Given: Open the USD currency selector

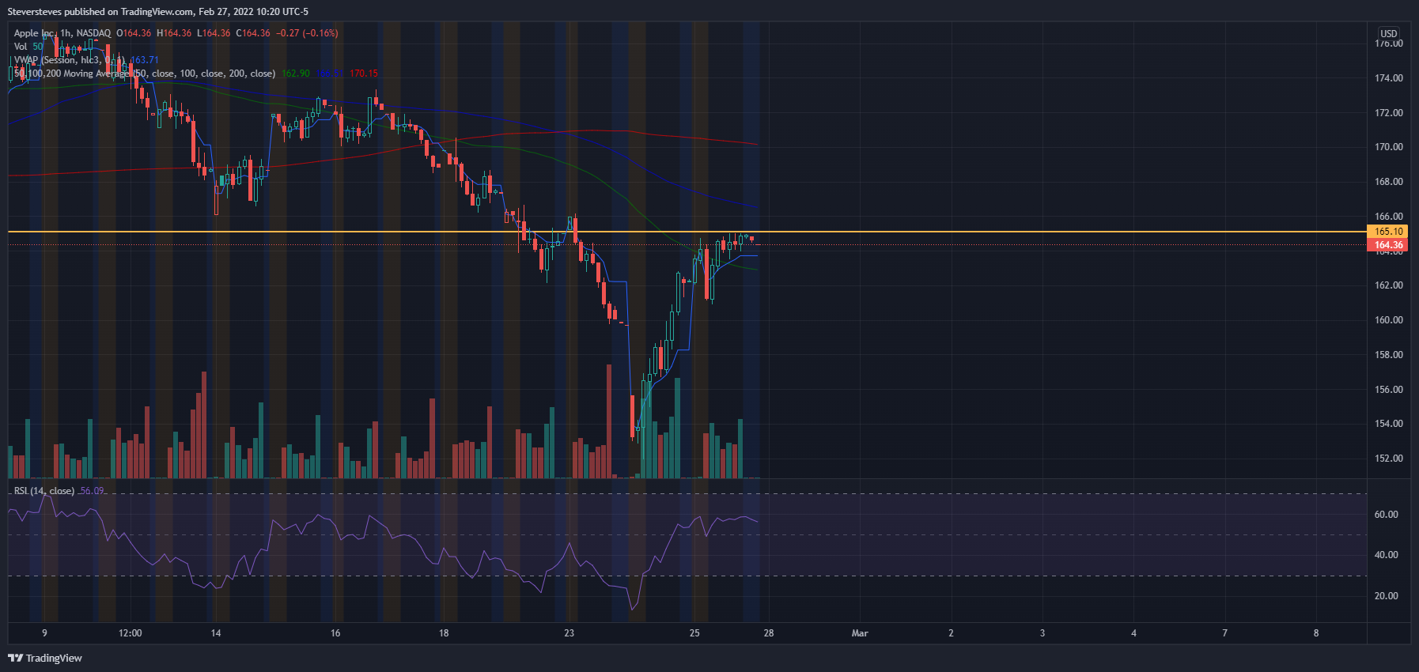Looking at the screenshot, I should click(x=1389, y=33).
